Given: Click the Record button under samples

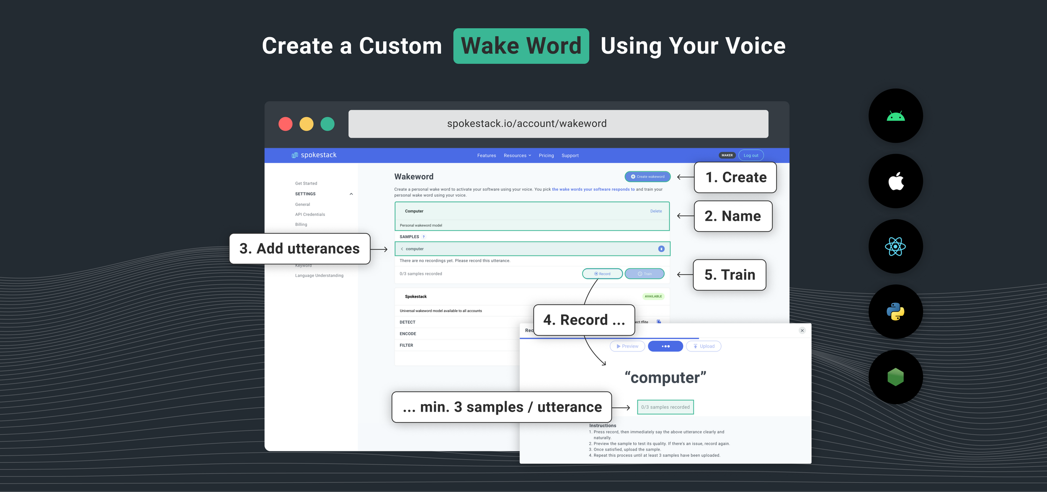Looking at the screenshot, I should (602, 274).
